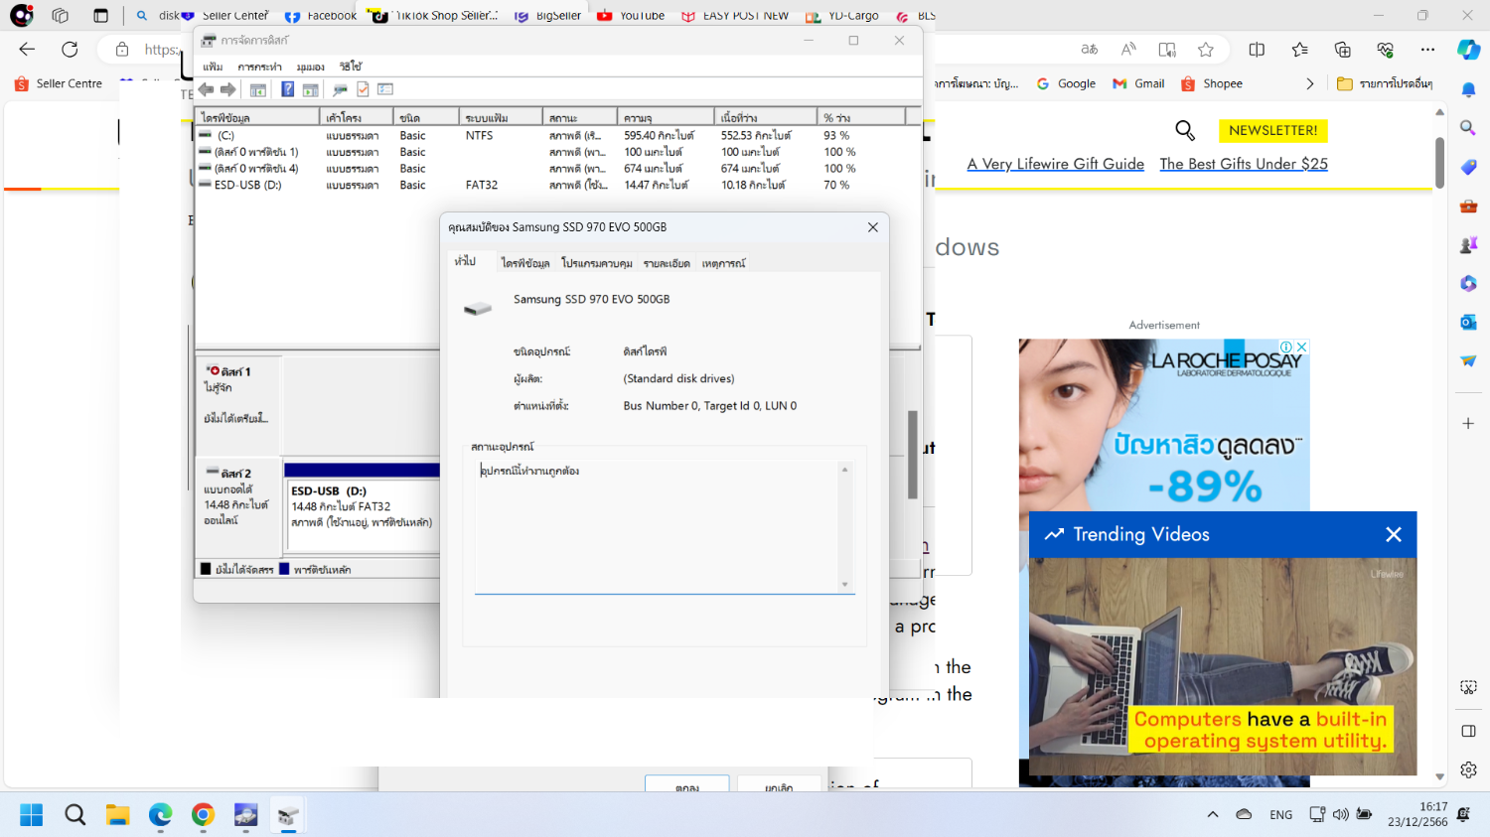Open Google Chrome from the taskbar
This screenshot has width=1490, height=837.
203,815
